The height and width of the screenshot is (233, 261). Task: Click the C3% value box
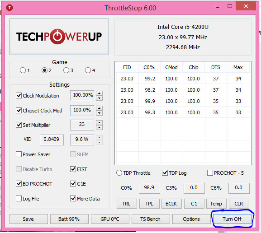tap(194, 188)
